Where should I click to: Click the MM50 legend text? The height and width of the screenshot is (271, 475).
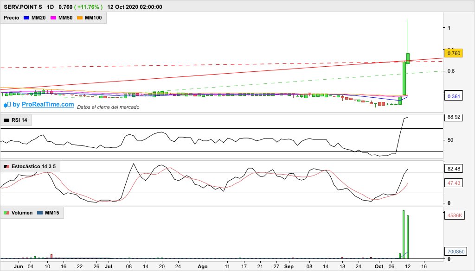coord(65,18)
